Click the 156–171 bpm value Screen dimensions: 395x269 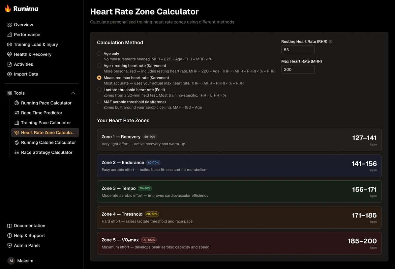(364, 190)
